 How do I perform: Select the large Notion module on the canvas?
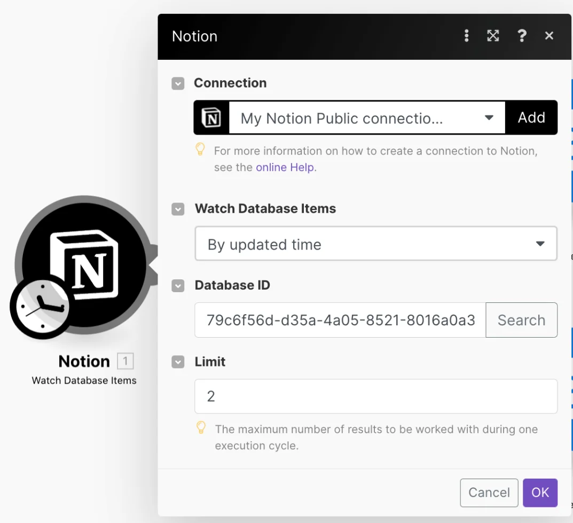pyautogui.click(x=84, y=265)
